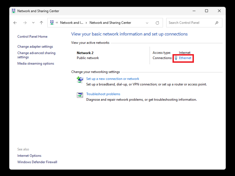Screen dimensions: 235x176
Task: Expand the hidden breadcrumb path chevrons
Action: click(x=57, y=23)
